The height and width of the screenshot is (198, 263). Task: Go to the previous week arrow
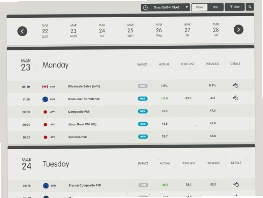pyautogui.click(x=22, y=31)
